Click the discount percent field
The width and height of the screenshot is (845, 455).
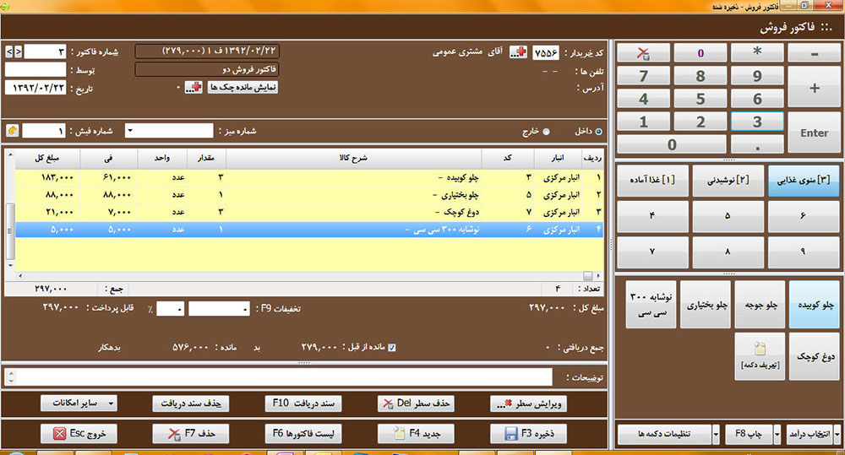(x=171, y=308)
